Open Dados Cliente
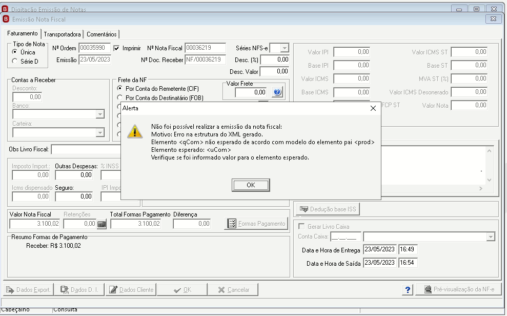Viewport: 507px width, 316px height. coord(131,290)
